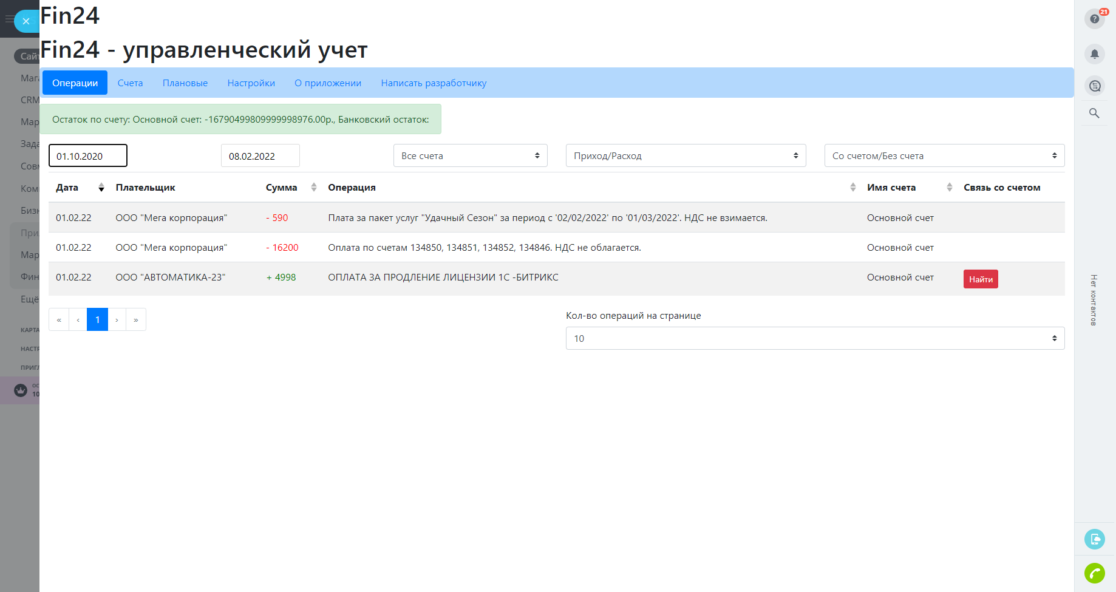Click the Удачный Сезон operation description

[548, 218]
